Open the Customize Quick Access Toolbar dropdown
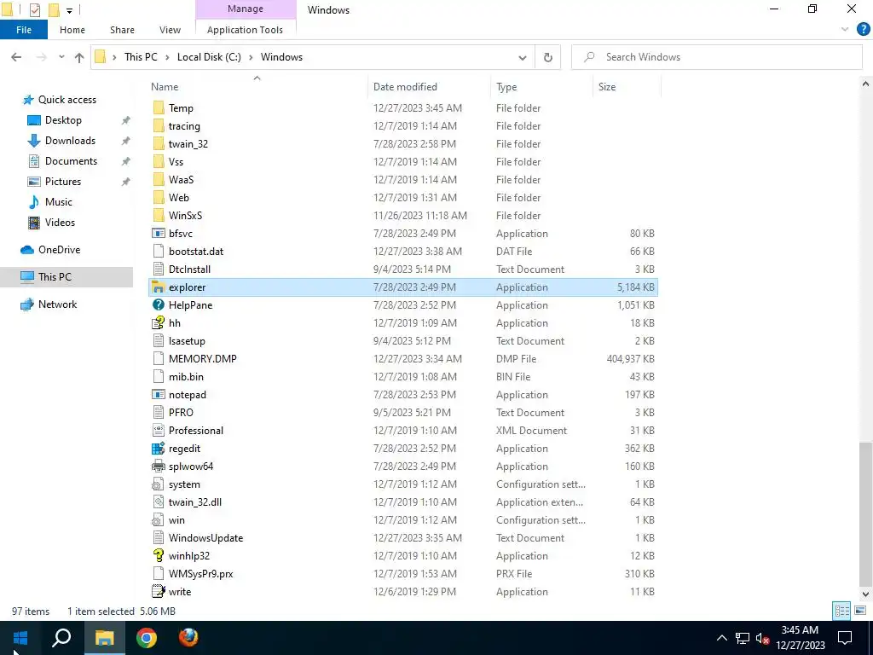The width and height of the screenshot is (873, 655). 69,10
